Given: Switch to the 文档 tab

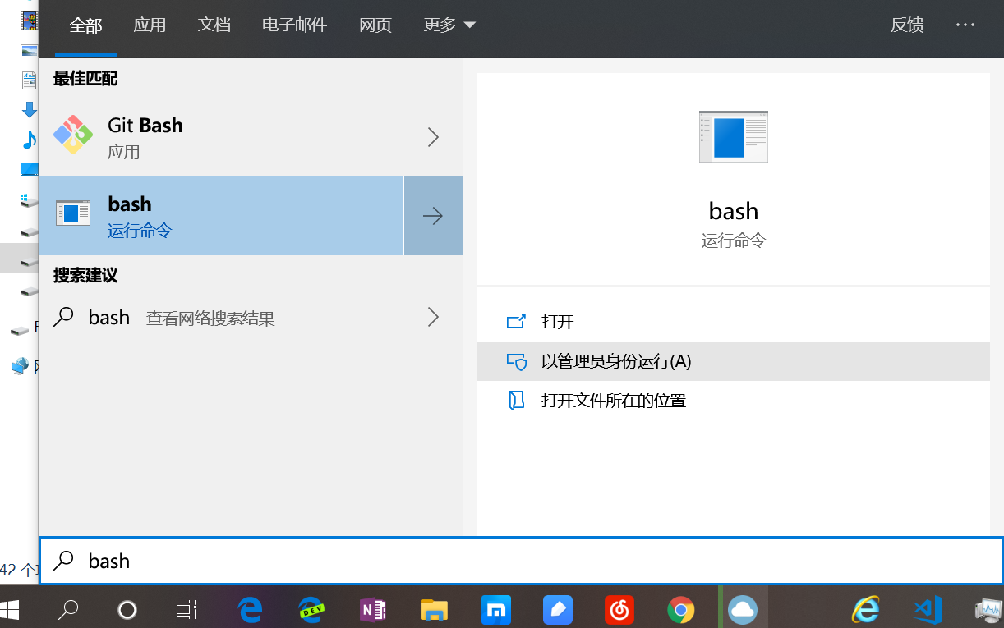Looking at the screenshot, I should 214,25.
